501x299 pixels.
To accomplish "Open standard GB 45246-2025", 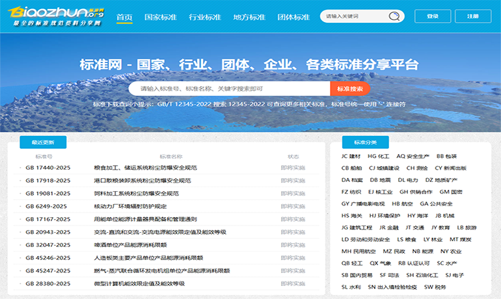I will [48, 258].
